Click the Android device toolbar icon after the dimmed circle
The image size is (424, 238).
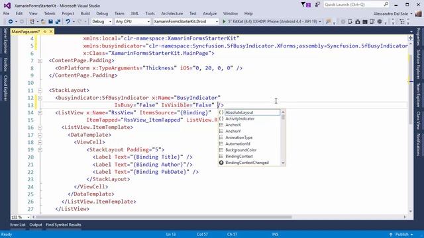[x=350, y=21]
